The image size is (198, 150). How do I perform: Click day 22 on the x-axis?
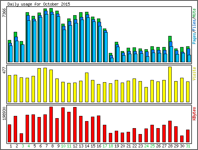tap(134, 146)
